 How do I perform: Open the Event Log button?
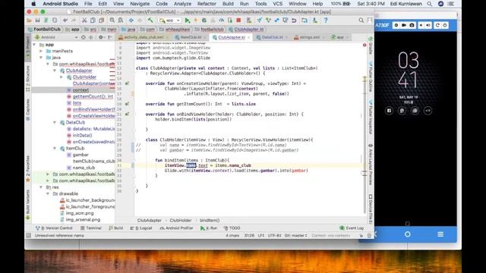[352, 228]
